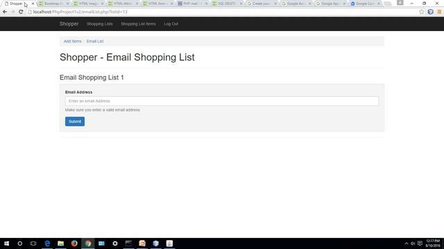Switch to the Create your browser tab
The width and height of the screenshot is (444, 249).
click(262, 3)
